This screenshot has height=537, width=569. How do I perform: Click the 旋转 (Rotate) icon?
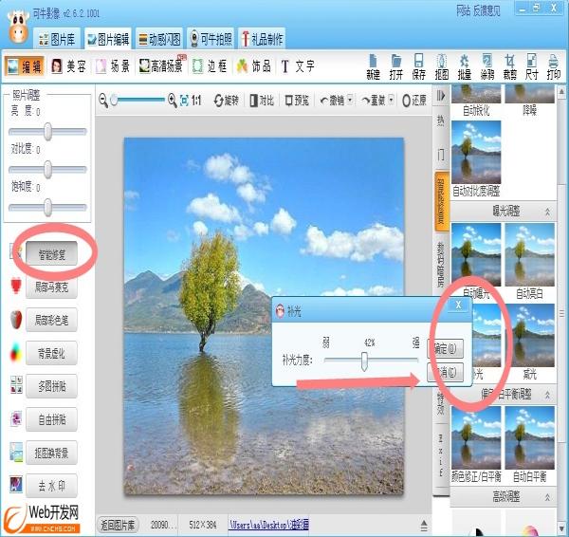(x=227, y=100)
